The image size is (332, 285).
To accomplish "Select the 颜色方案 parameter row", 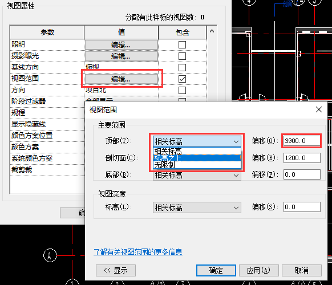I will pyautogui.click(x=47, y=147).
